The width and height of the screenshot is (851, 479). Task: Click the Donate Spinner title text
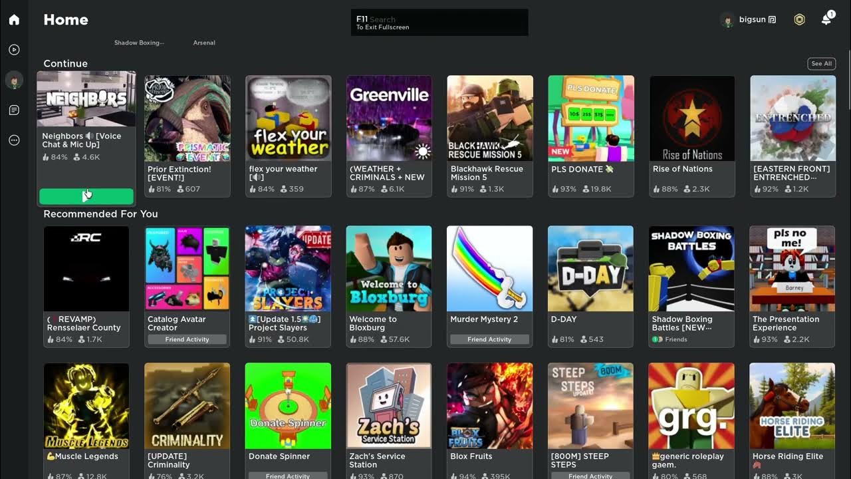pos(279,456)
